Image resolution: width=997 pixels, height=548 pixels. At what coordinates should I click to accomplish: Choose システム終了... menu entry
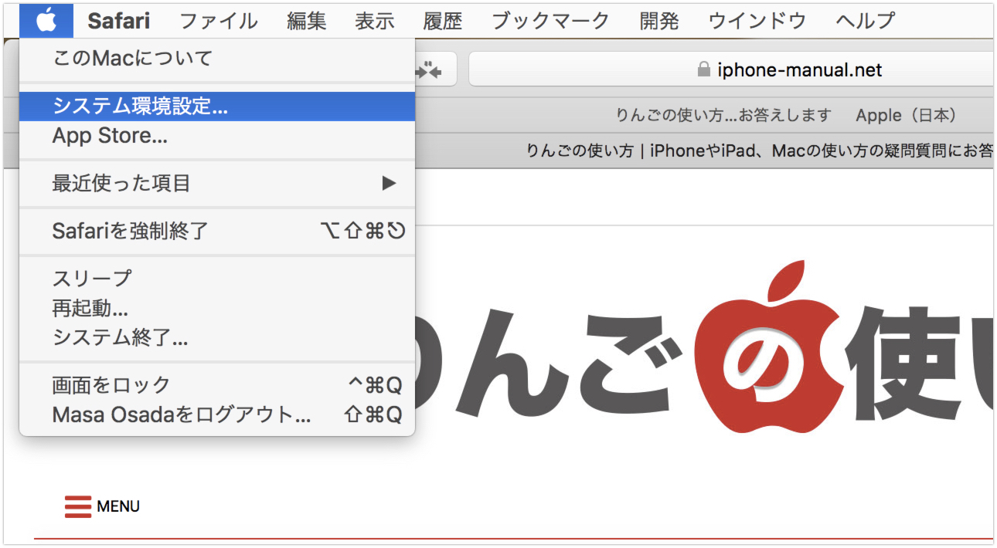[x=217, y=337]
